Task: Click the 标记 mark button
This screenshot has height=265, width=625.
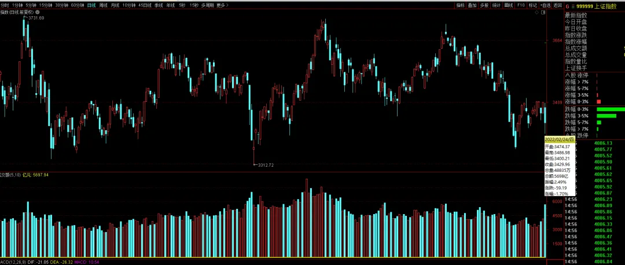Action: 533,5
